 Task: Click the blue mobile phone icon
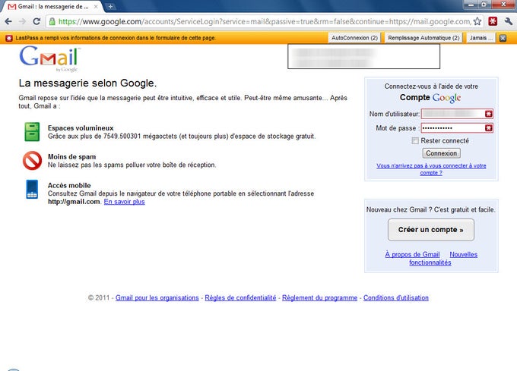pos(32,189)
